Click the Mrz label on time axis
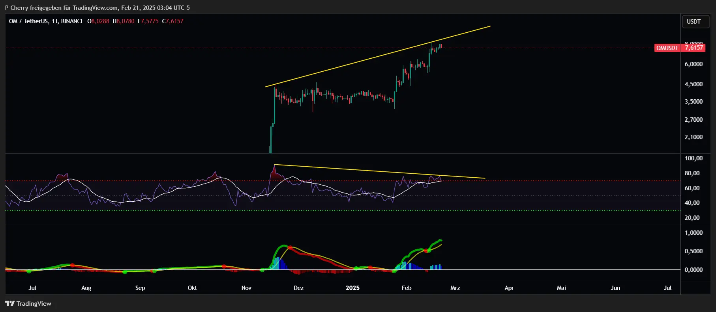 [x=455, y=288]
